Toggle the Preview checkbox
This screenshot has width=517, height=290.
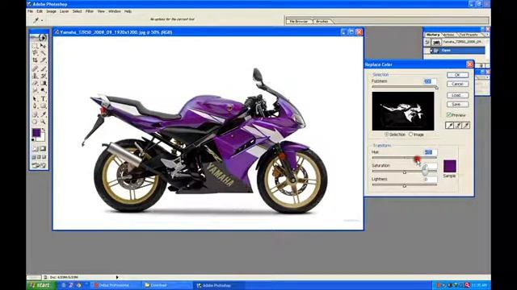coord(449,115)
